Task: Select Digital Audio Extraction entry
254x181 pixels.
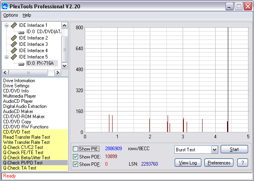Action: point(35,106)
